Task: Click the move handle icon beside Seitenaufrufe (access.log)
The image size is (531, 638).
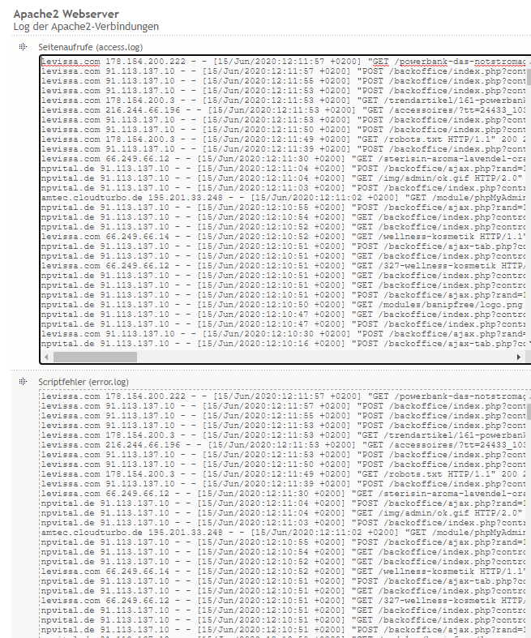Action: (23, 47)
